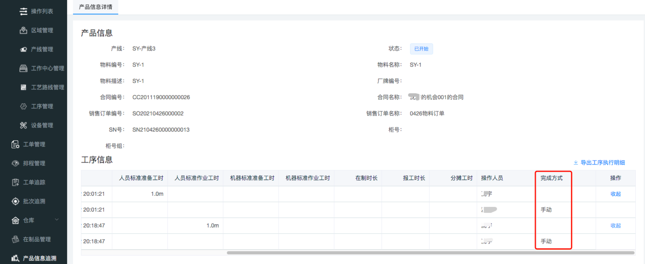
Task: Click the 产线管理 sidebar icon
Action: pos(23,49)
